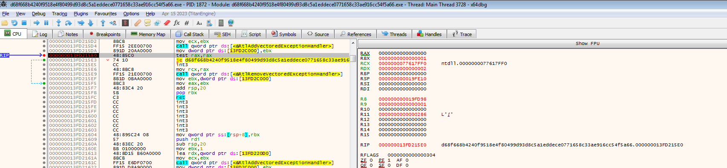Select the CPU tab
This screenshot has width=727, height=168.
click(13, 34)
